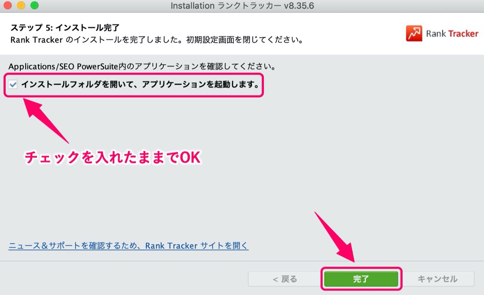The height and width of the screenshot is (295, 484).
Task: Click the < 戻る button
Action: pos(285,279)
